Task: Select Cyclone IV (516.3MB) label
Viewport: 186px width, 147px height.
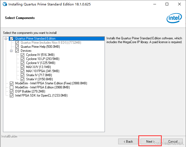Action: (40, 55)
